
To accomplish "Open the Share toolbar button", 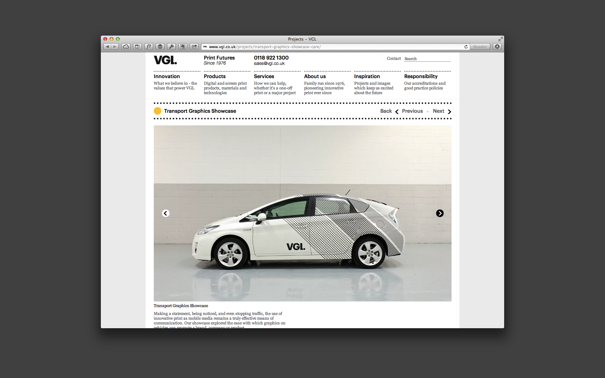I will point(194,47).
